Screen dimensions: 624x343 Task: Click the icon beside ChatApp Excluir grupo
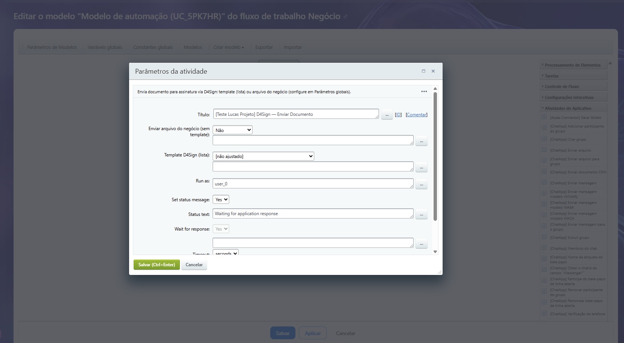544,237
